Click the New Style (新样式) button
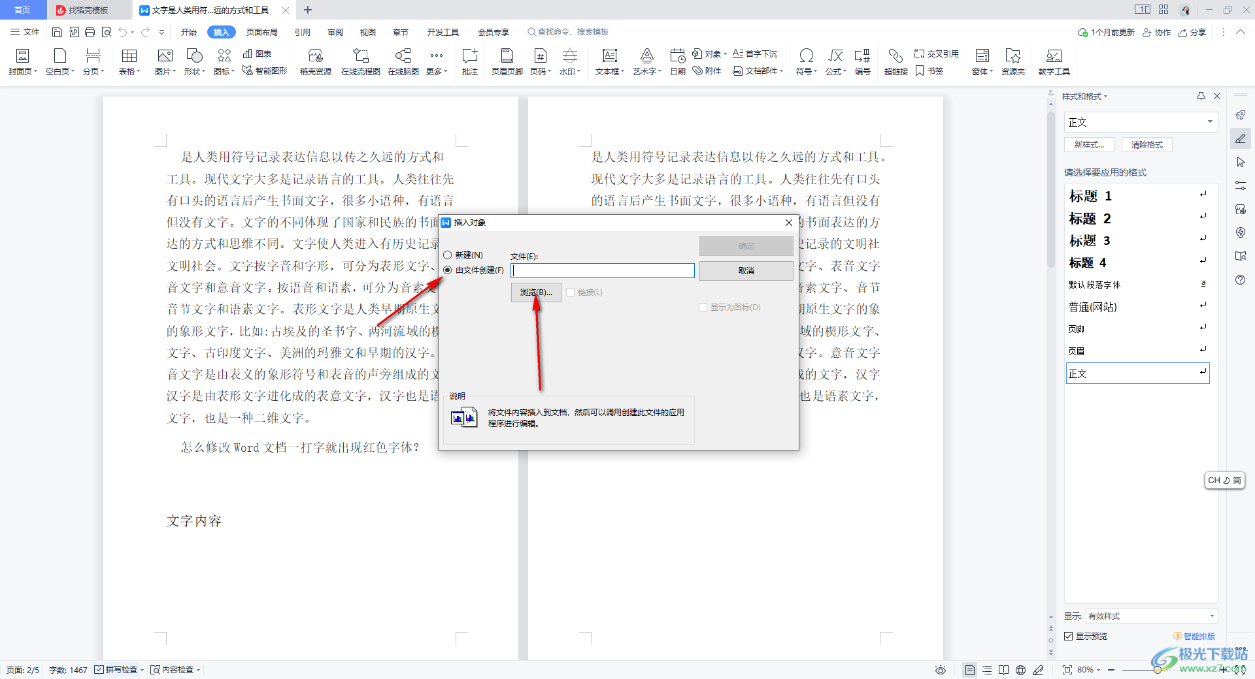1255x679 pixels. (1089, 144)
